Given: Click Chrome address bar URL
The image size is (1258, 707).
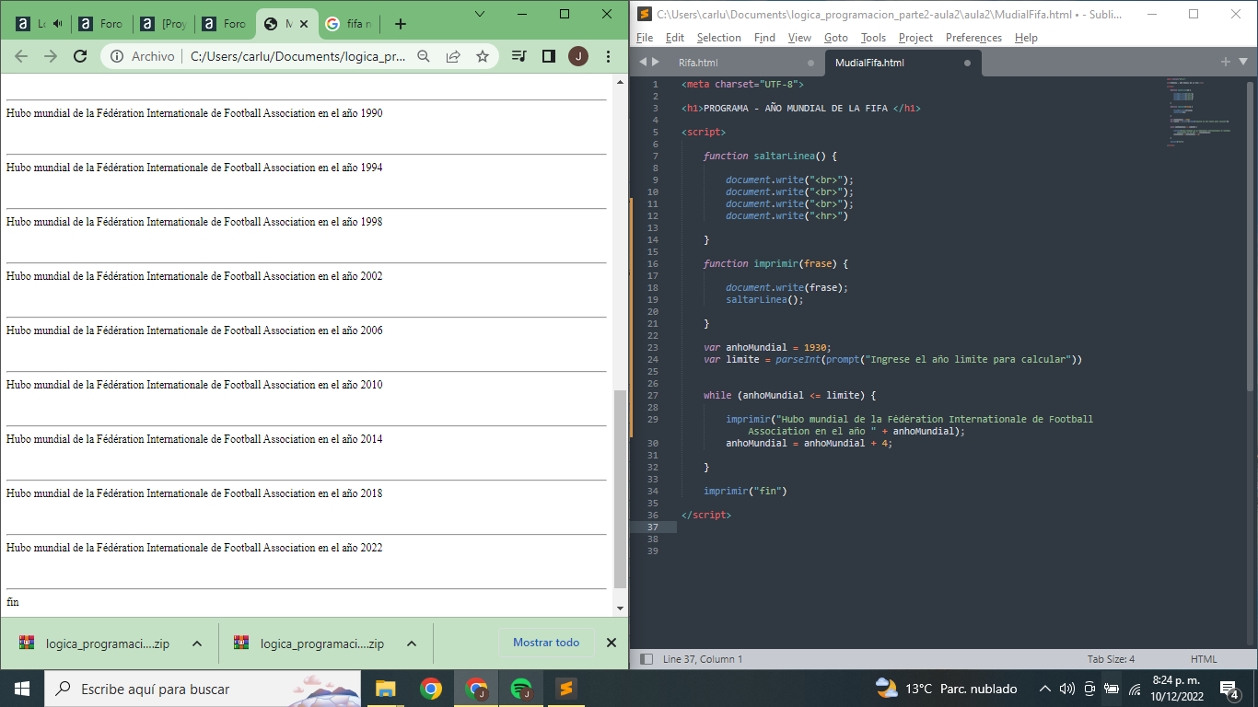Looking at the screenshot, I should [297, 56].
